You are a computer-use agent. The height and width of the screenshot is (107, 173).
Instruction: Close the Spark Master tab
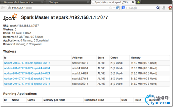click(x=133, y=2)
